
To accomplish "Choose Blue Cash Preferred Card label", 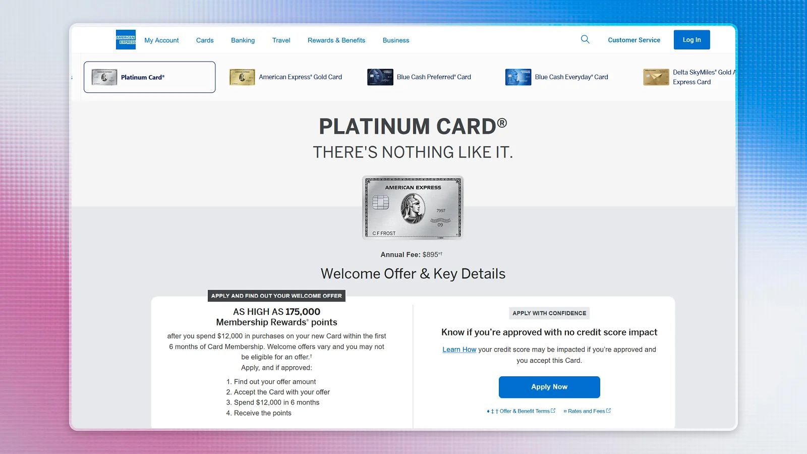I will [434, 77].
